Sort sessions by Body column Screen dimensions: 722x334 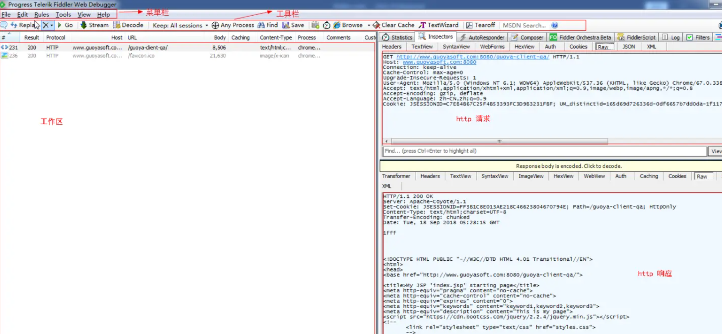(x=216, y=38)
